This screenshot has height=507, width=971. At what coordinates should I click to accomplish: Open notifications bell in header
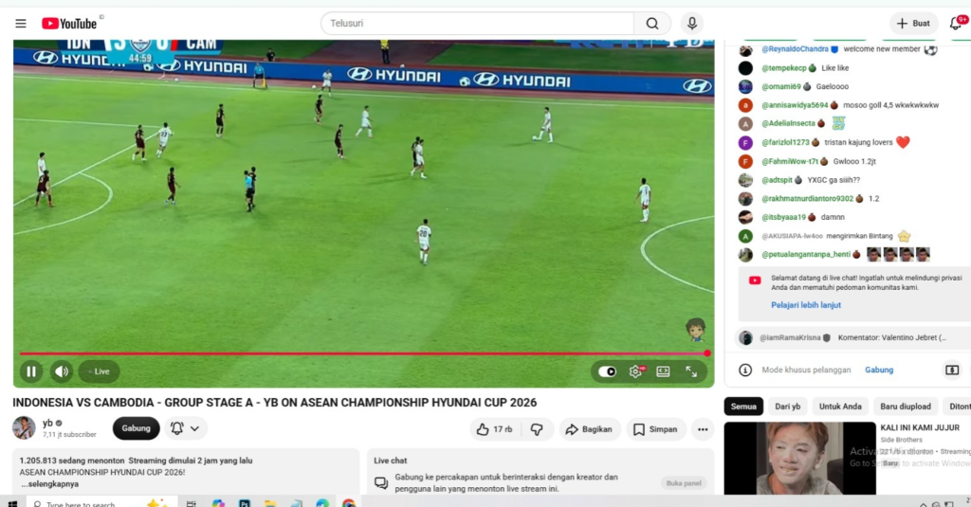tap(956, 24)
